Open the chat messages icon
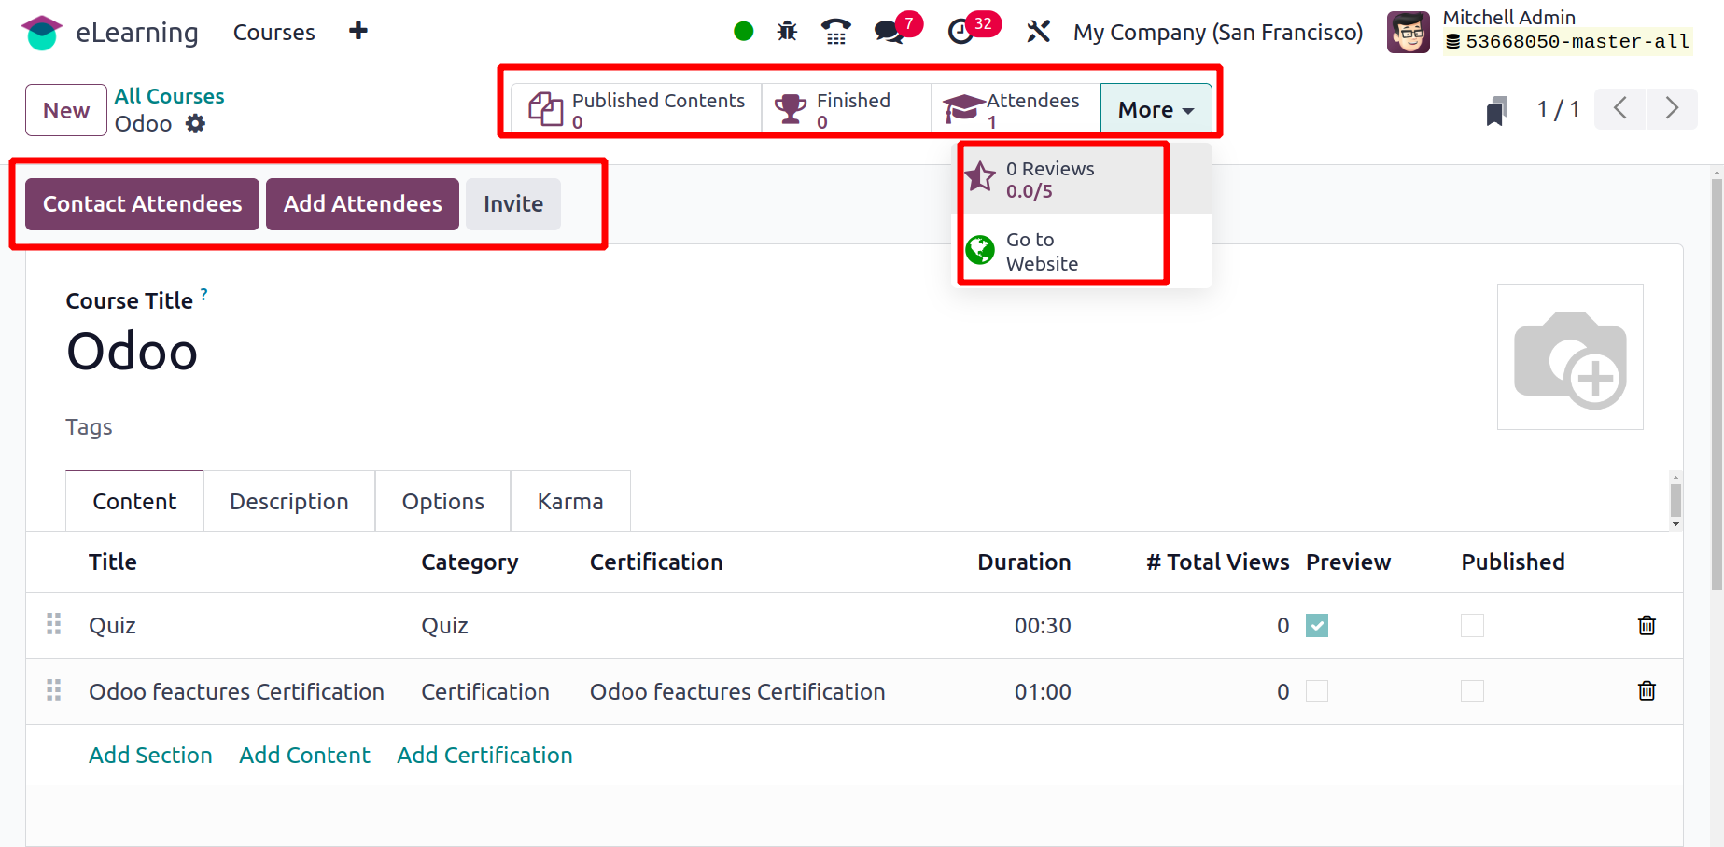 pos(889,32)
